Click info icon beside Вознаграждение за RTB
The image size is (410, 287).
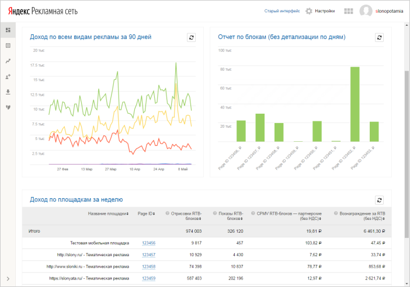pyautogui.click(x=336, y=213)
